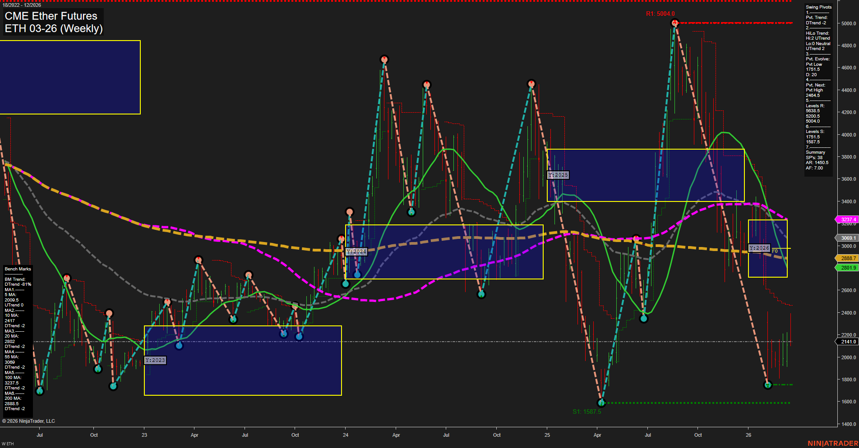This screenshot has height=448, width=859.
Task: Select the gray 3069.1 price marker on the axis
Action: pyautogui.click(x=847, y=238)
